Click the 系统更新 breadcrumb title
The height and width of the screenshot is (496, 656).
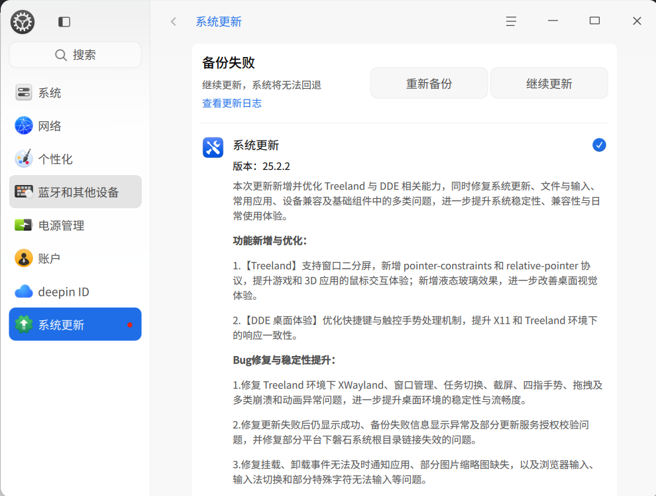tap(219, 21)
